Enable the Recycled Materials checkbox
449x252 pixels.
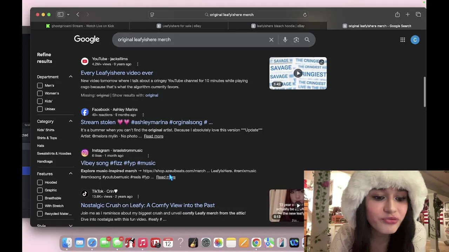[x=40, y=214]
